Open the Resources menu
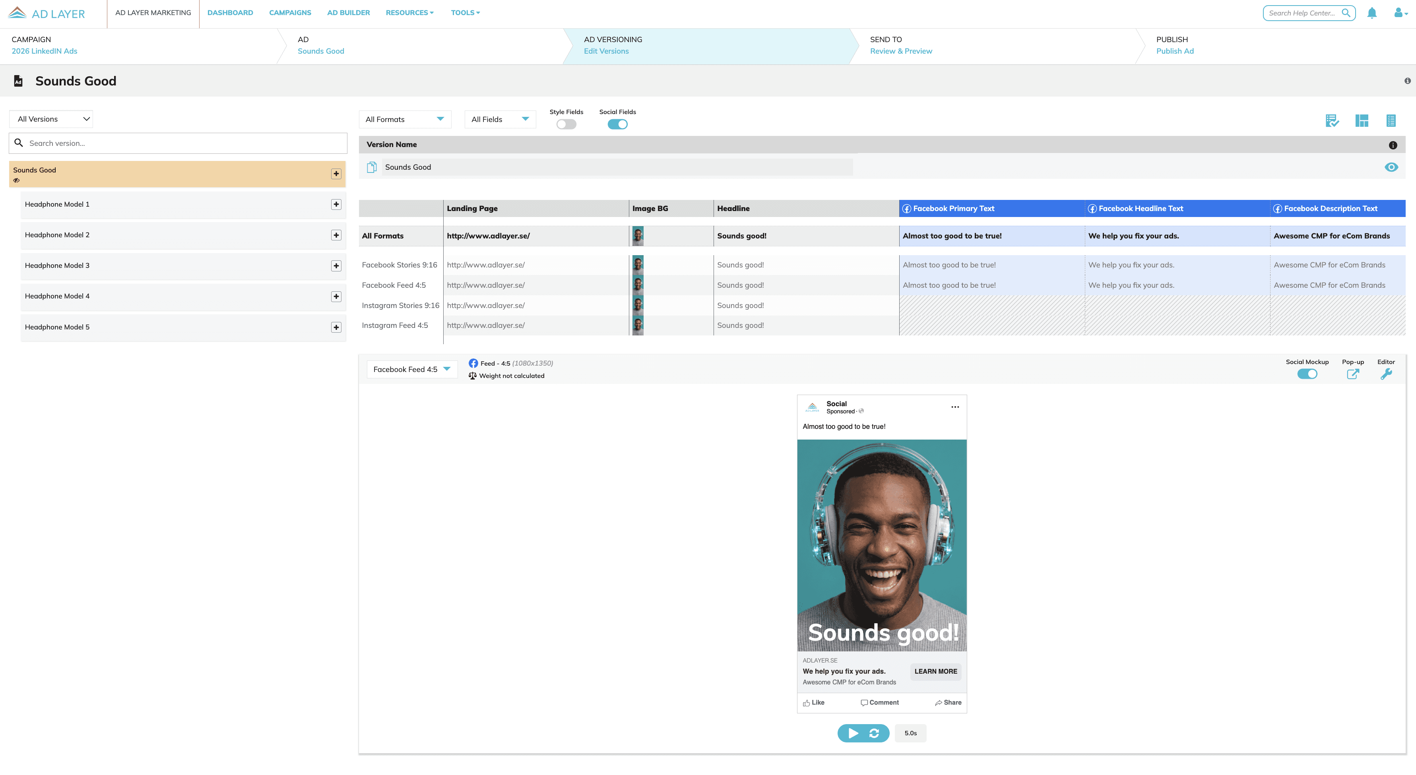The width and height of the screenshot is (1416, 775). point(409,13)
